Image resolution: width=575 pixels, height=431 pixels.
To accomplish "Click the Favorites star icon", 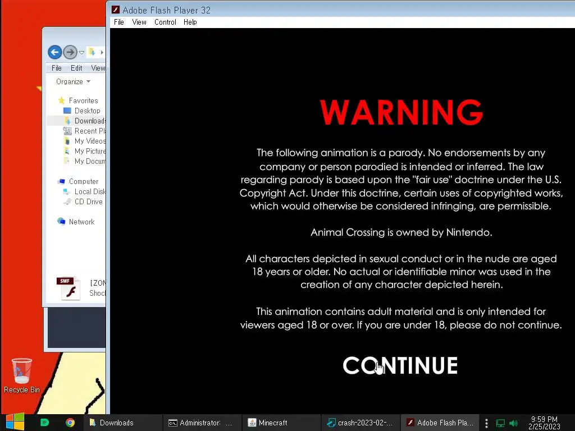I will click(61, 100).
